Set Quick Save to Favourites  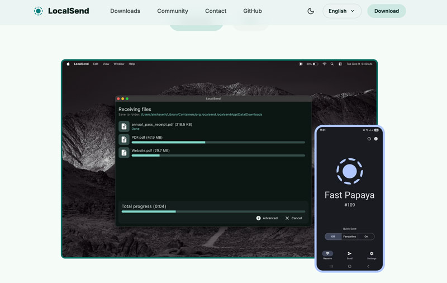point(350,237)
